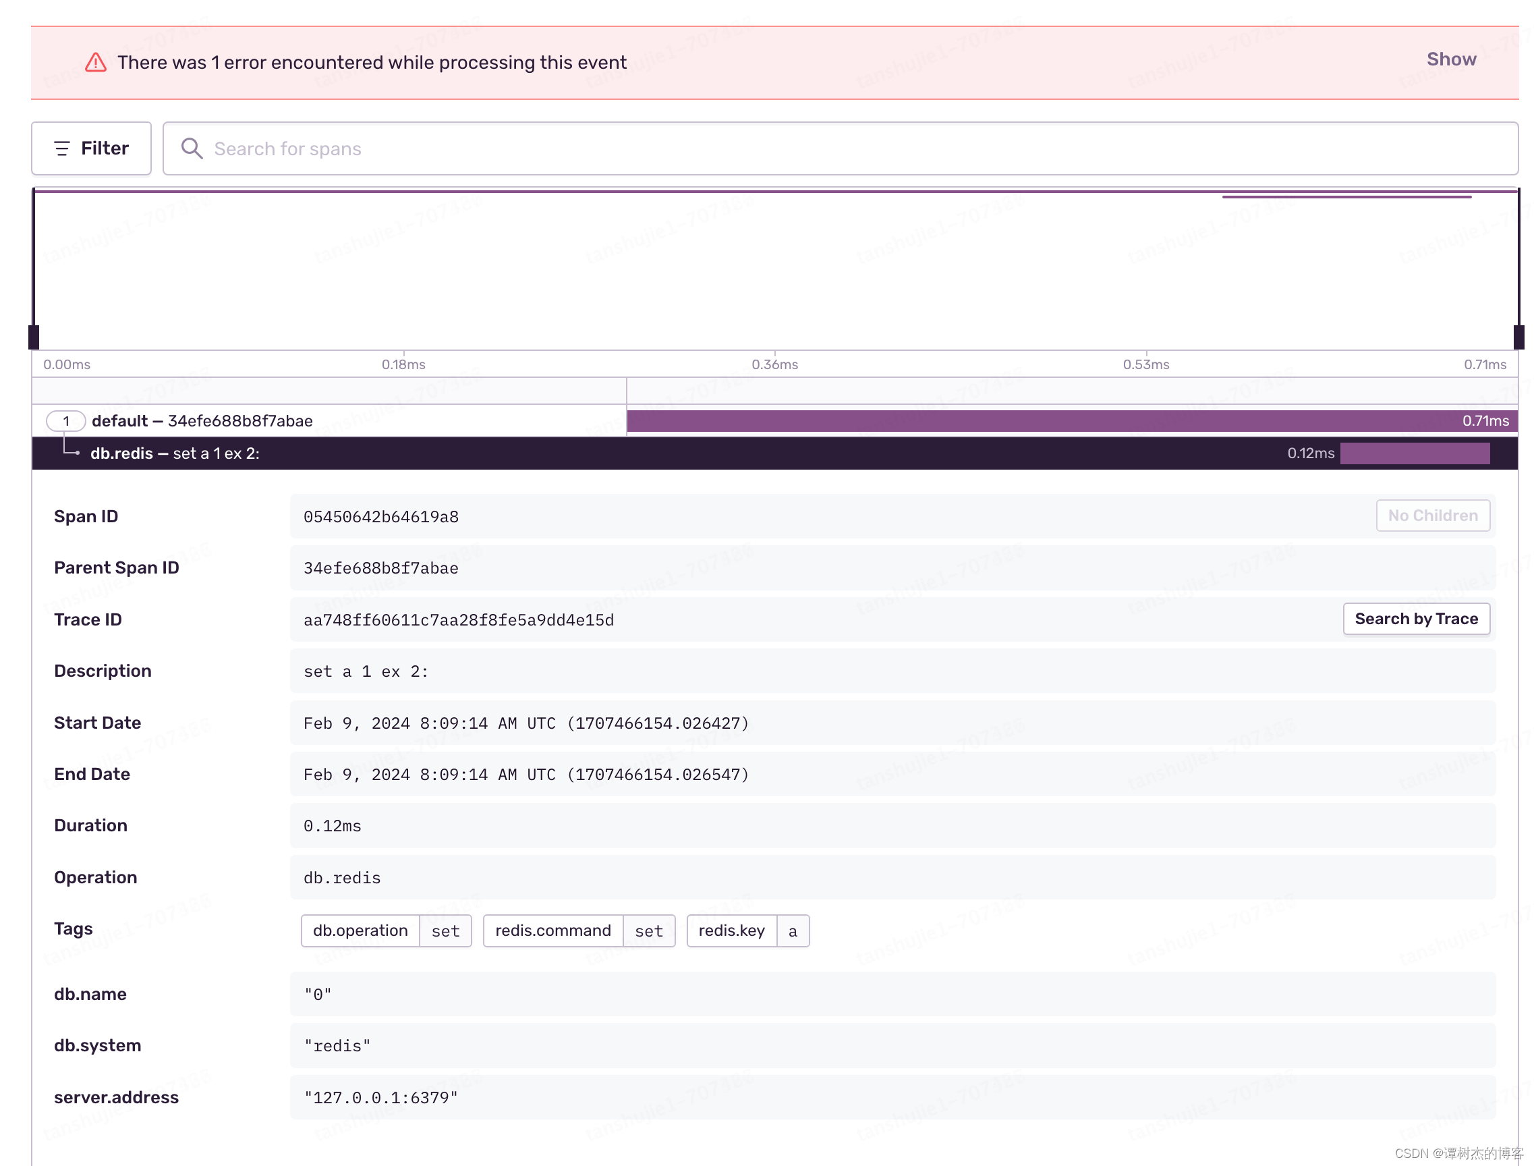
Task: Click the warning triangle error icon
Action: (x=94, y=57)
